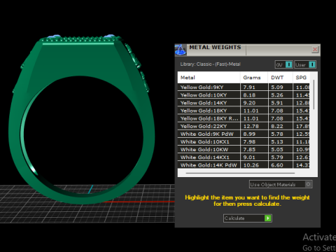Click the 8.22 DWT value
Viewport: 336px width, 252px height.
click(277, 126)
